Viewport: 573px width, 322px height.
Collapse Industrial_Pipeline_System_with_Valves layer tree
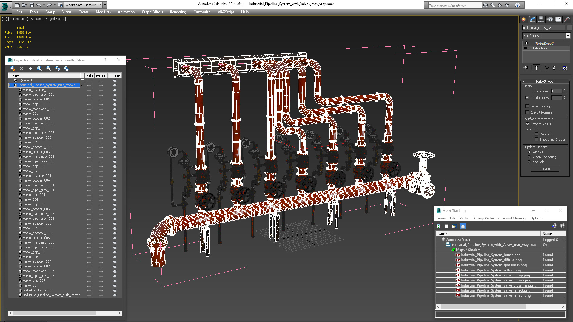pyautogui.click(x=10, y=85)
